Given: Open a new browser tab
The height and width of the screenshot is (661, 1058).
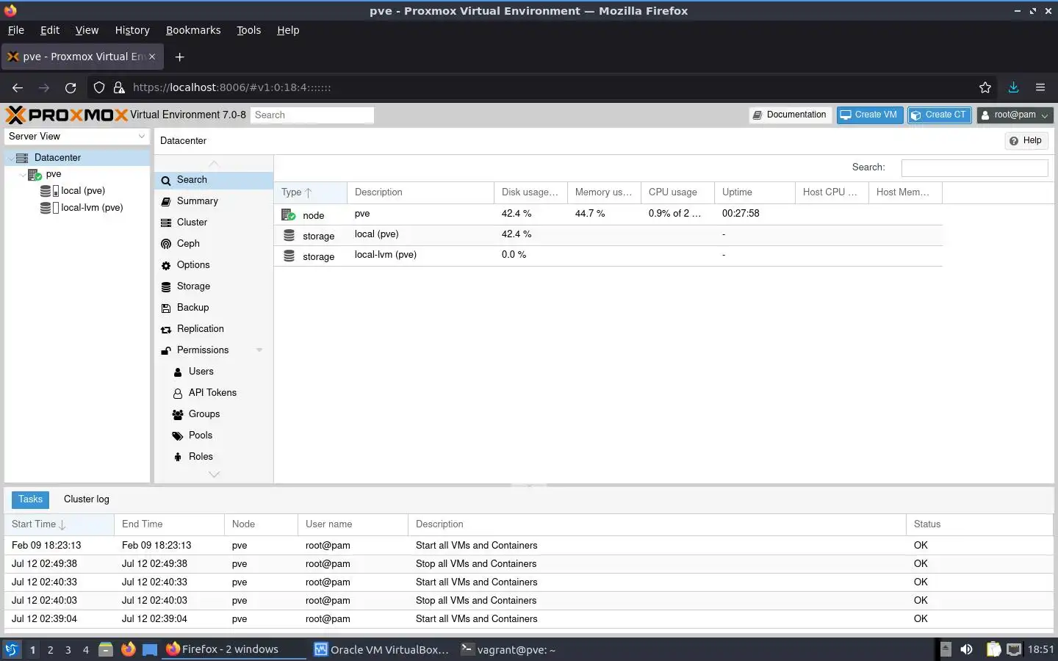Looking at the screenshot, I should [x=180, y=57].
